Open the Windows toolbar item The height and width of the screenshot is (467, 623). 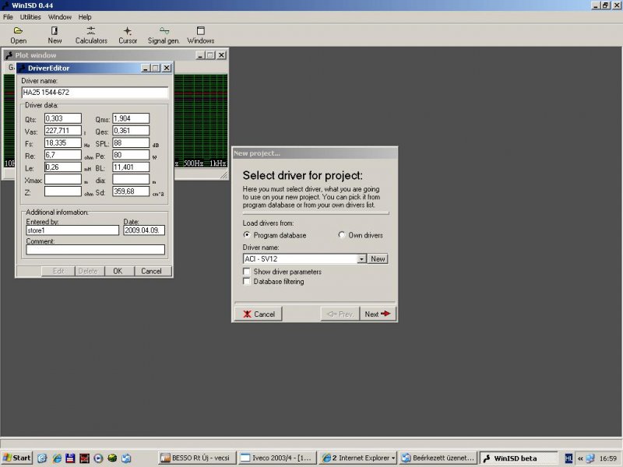201,35
